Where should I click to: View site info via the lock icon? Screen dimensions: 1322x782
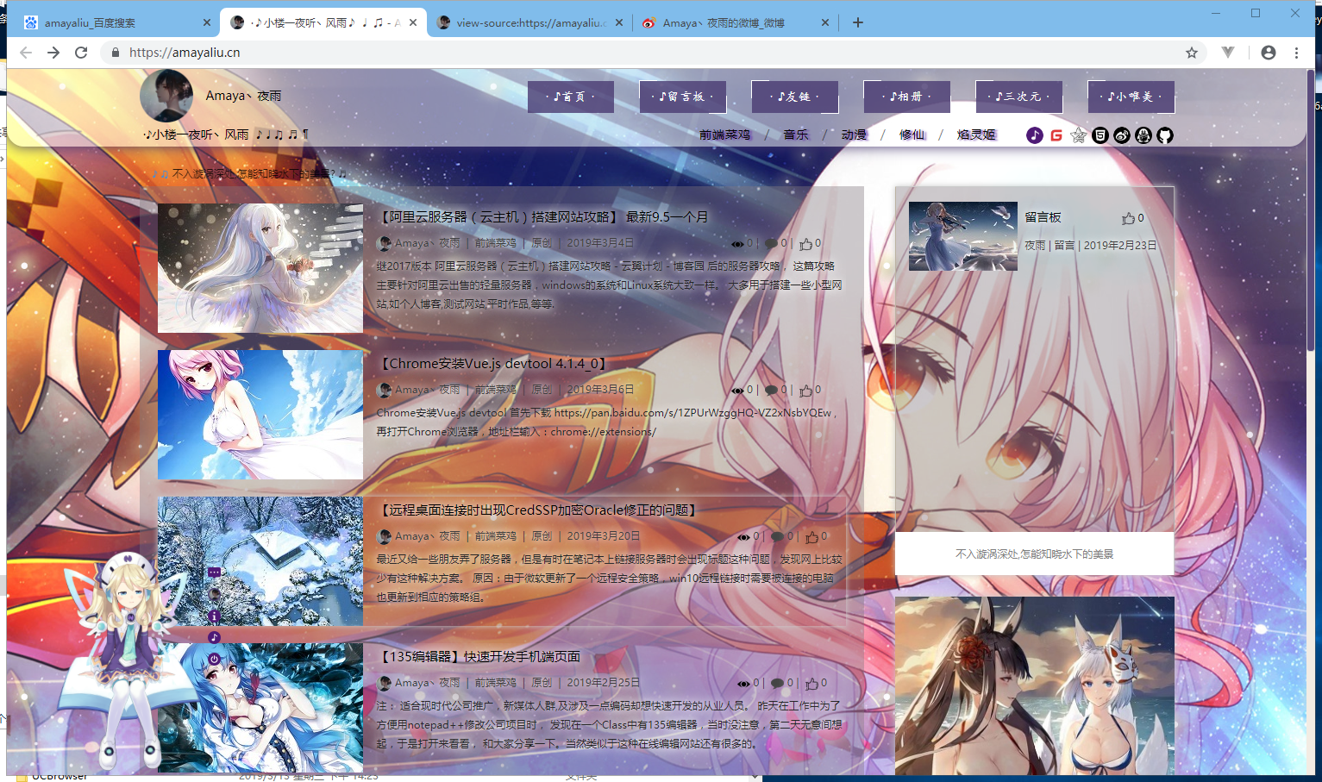[x=115, y=53]
